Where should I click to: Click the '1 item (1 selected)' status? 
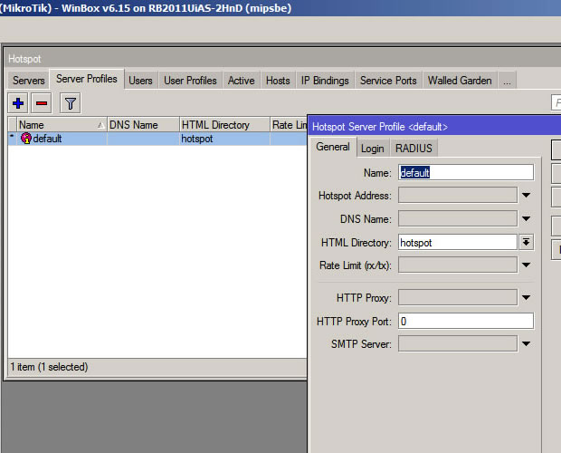(49, 367)
